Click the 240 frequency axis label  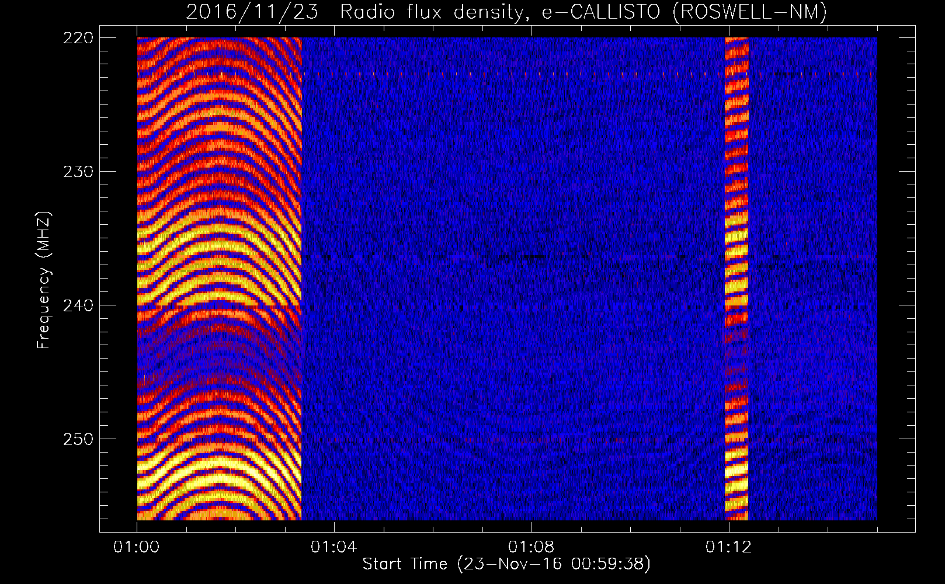[x=78, y=305]
